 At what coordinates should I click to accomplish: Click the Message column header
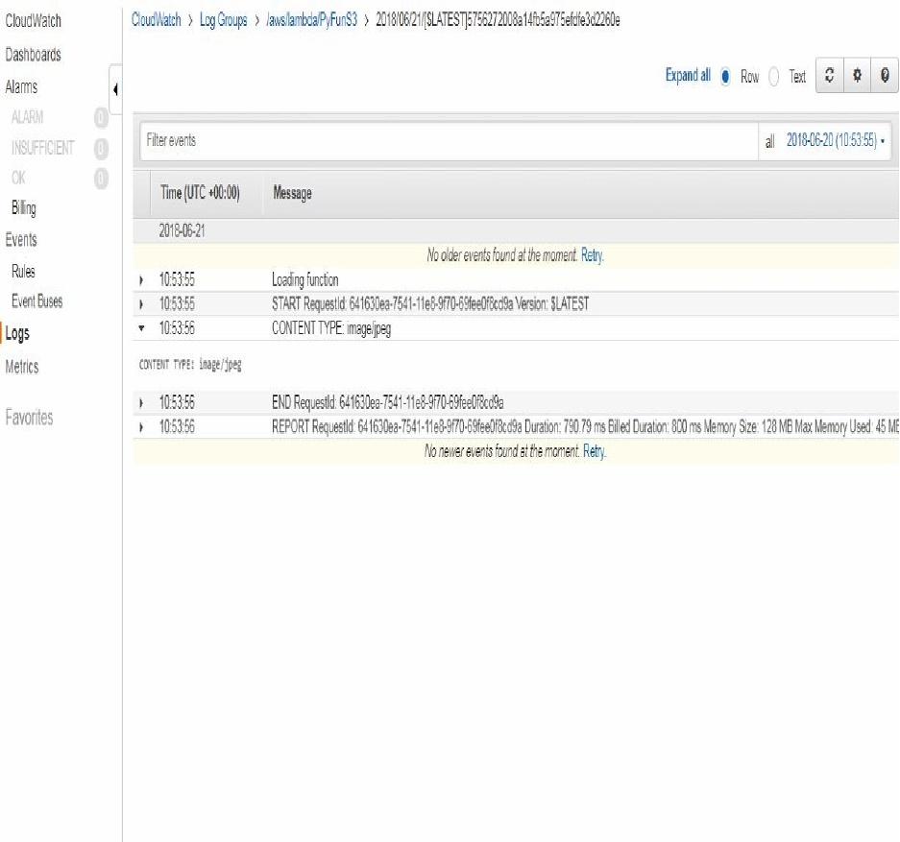pos(292,193)
